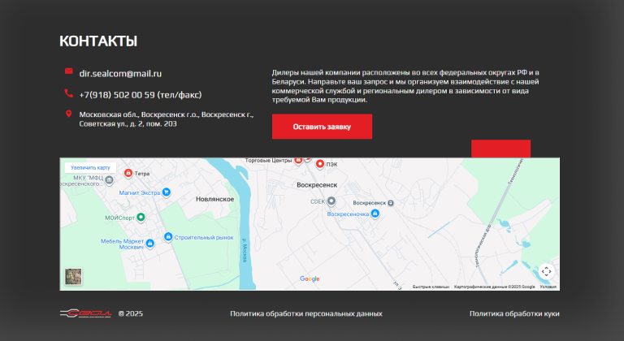This screenshot has height=341, width=624.
Task: Switch map to satellite view thumbnail
Action: pyautogui.click(x=73, y=276)
